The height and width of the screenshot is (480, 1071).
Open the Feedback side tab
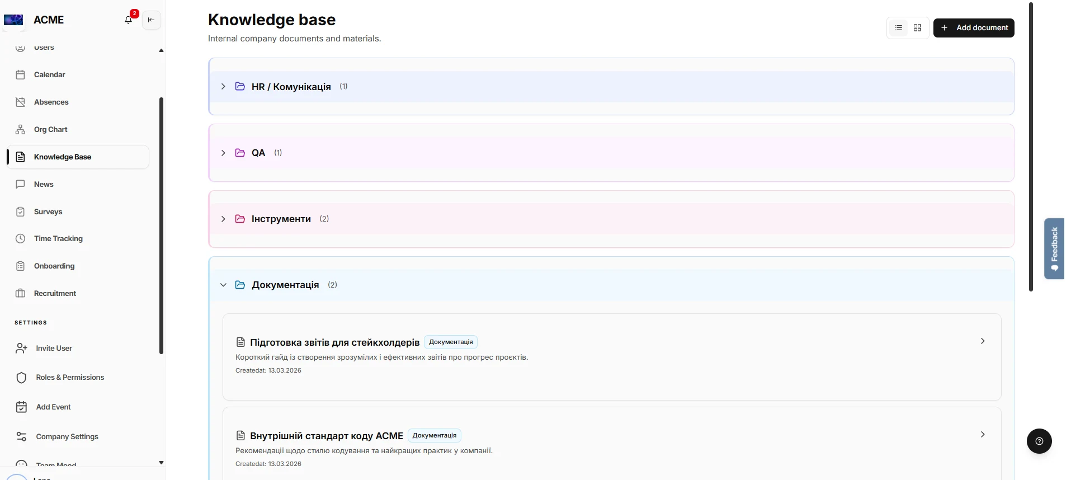pos(1054,248)
